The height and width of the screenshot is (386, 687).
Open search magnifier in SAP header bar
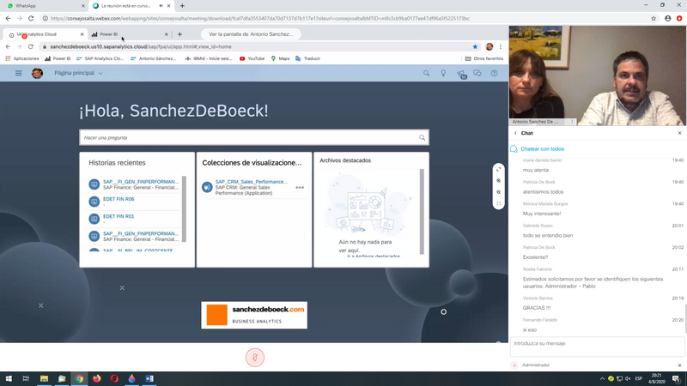click(x=426, y=73)
